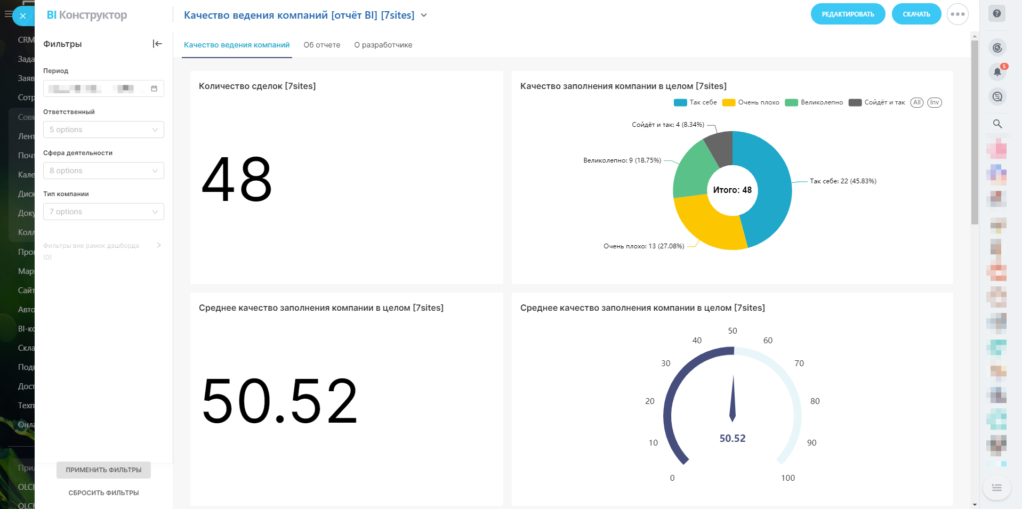Toggle 'Великолепно' legend series
1022x509 pixels.
point(814,102)
